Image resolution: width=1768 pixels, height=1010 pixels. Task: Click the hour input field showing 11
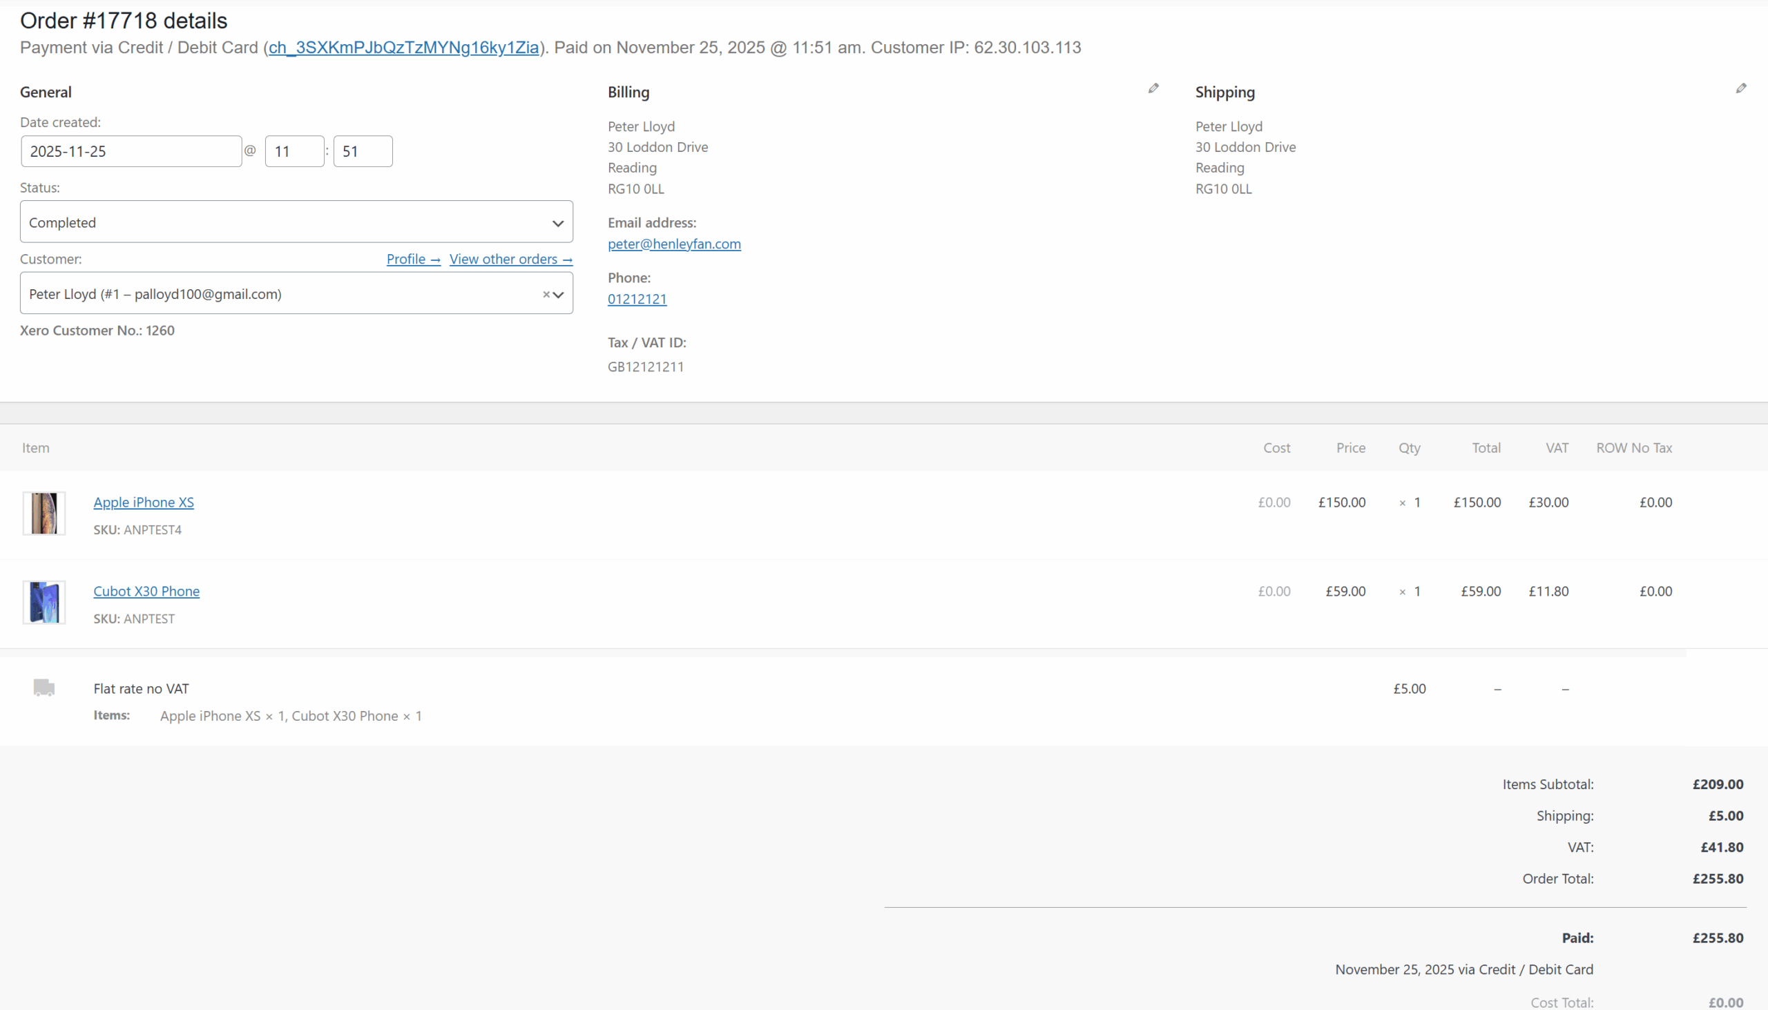[294, 151]
